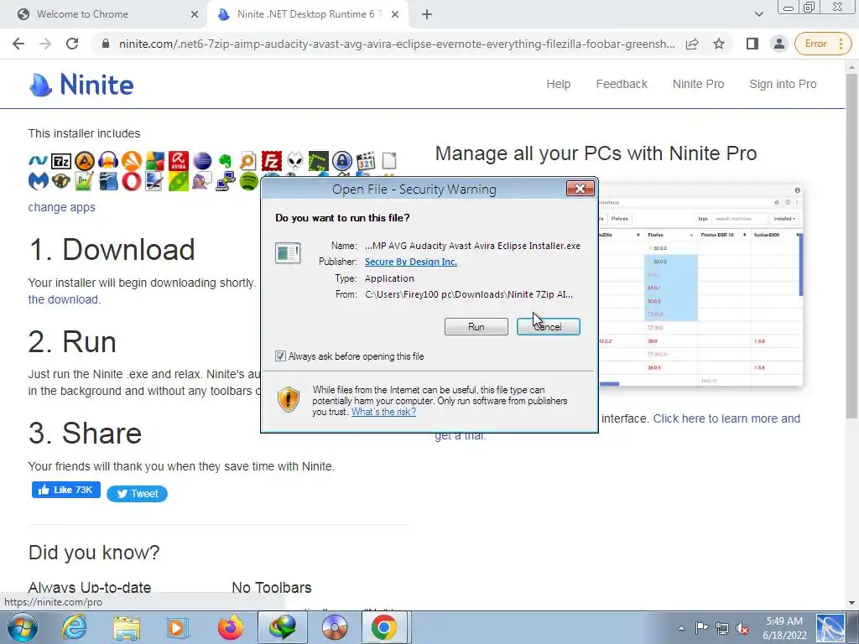Go back in Chrome
Image resolution: width=859 pixels, height=644 pixels.
point(18,44)
